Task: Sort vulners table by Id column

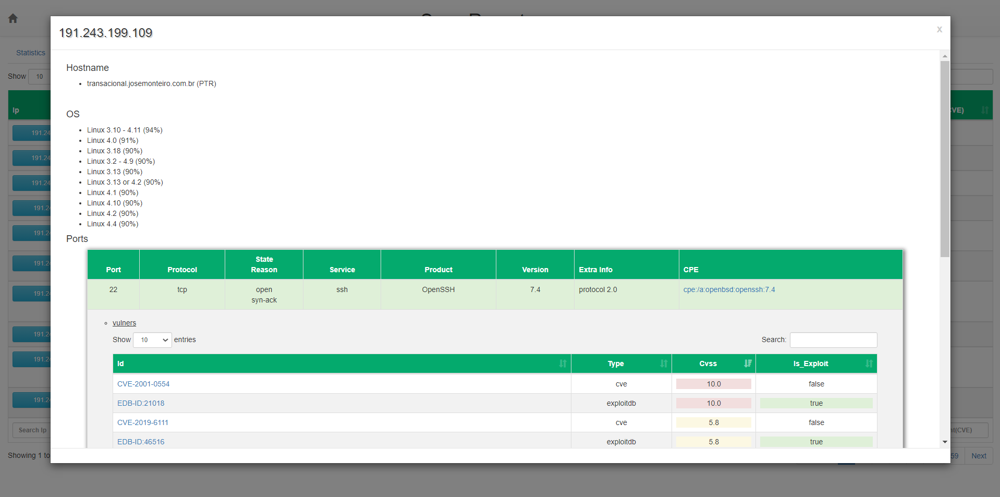Action: 342,363
